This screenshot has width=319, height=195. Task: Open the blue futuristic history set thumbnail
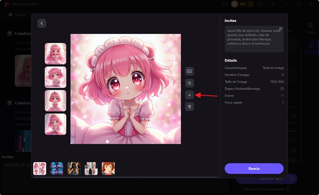[57, 168]
